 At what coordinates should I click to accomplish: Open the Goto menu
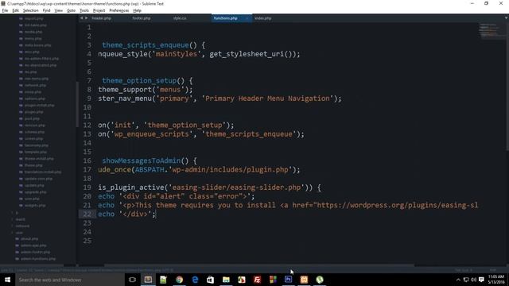click(71, 10)
